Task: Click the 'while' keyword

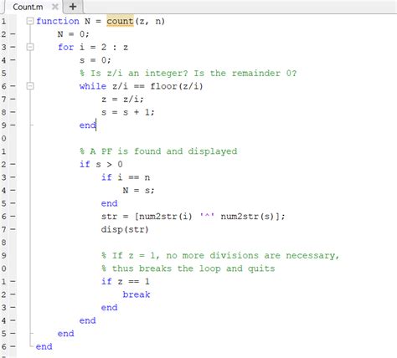Action: 93,86
